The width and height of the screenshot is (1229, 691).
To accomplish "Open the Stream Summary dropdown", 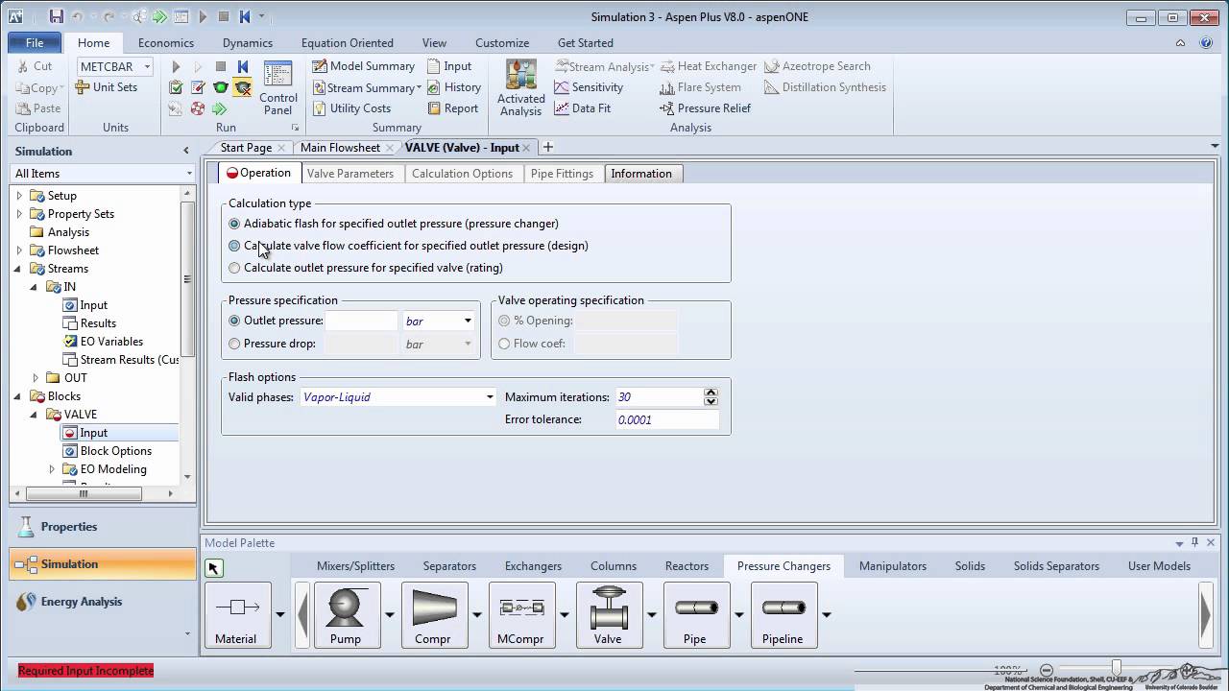I will point(420,88).
